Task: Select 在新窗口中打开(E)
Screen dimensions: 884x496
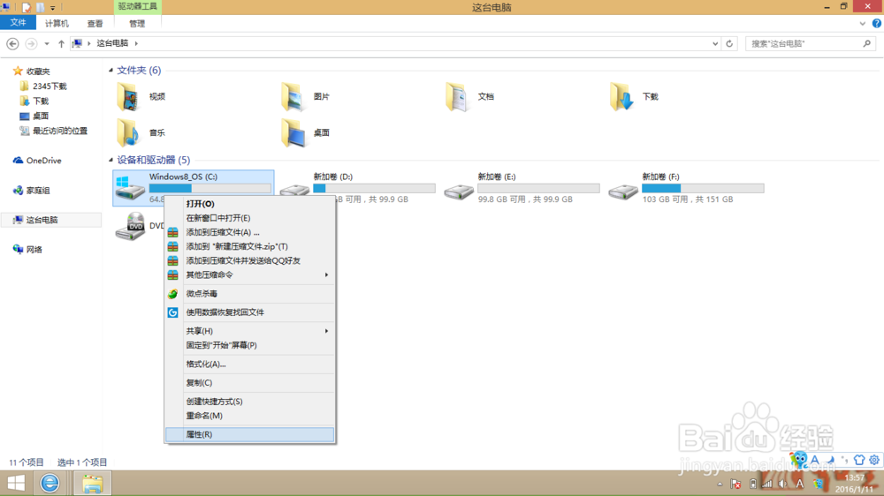Action: tap(250, 218)
